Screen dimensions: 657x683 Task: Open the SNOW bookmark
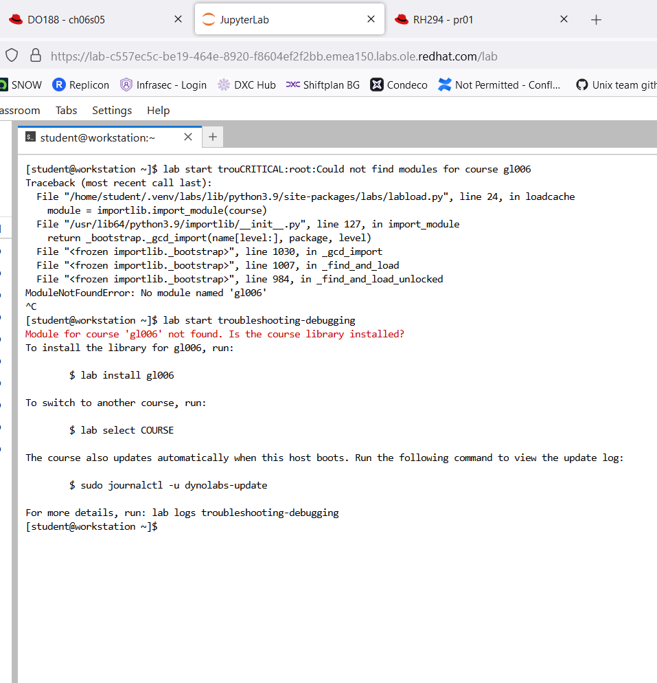tap(21, 85)
